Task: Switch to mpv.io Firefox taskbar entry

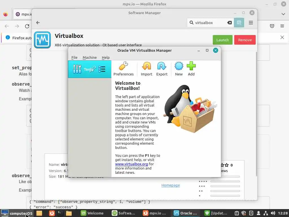Action: pos(154,213)
